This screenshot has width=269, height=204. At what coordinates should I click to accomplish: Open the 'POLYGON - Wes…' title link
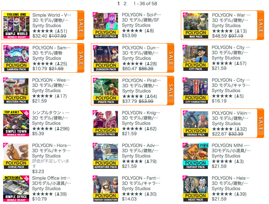(51, 80)
